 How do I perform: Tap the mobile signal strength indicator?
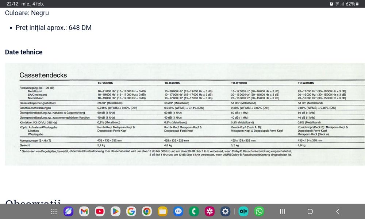[x=342, y=4]
